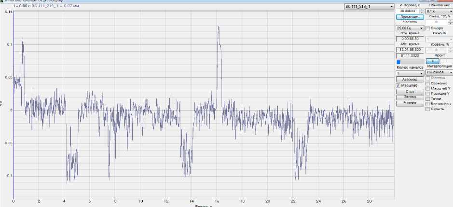The image size is (453, 207).
Task: Click the Интервал spinner arrows
Action: click(422, 11)
